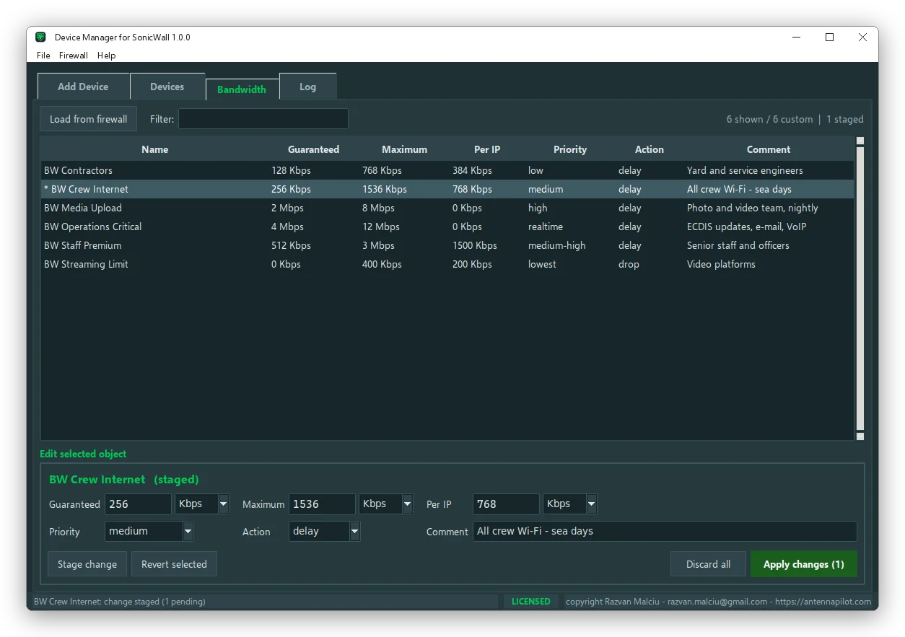905x637 pixels.
Task: Edit the Maximum value field
Action: (x=323, y=504)
